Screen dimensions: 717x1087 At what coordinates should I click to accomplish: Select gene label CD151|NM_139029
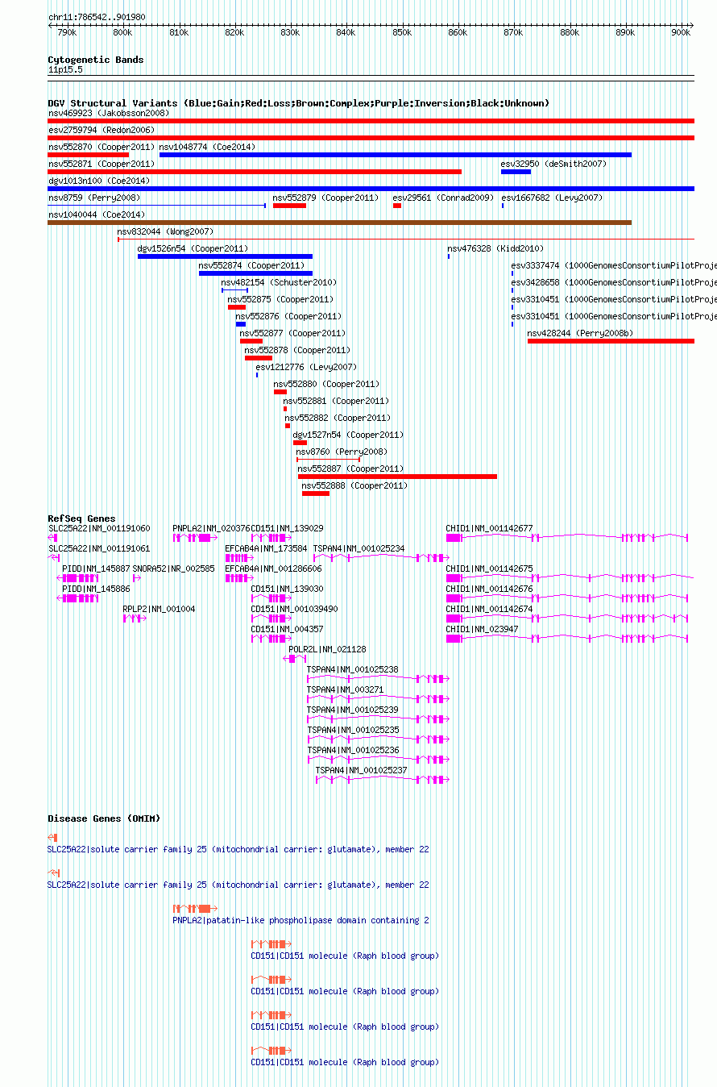[x=288, y=528]
